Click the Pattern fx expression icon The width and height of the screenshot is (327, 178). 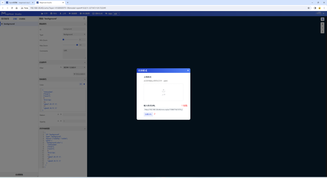(58, 114)
